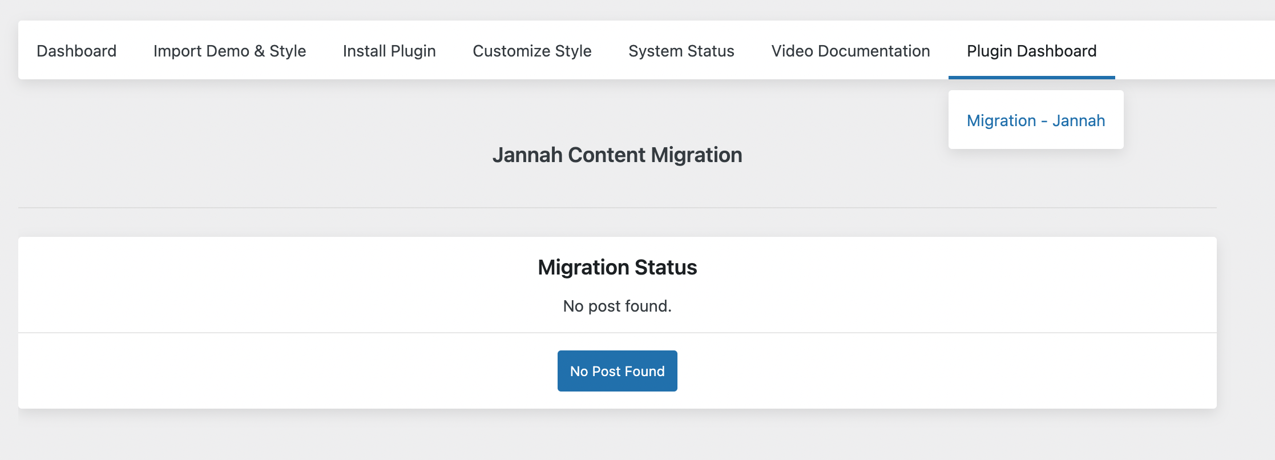
Task: Open the Video Documentation tab
Action: click(x=850, y=51)
